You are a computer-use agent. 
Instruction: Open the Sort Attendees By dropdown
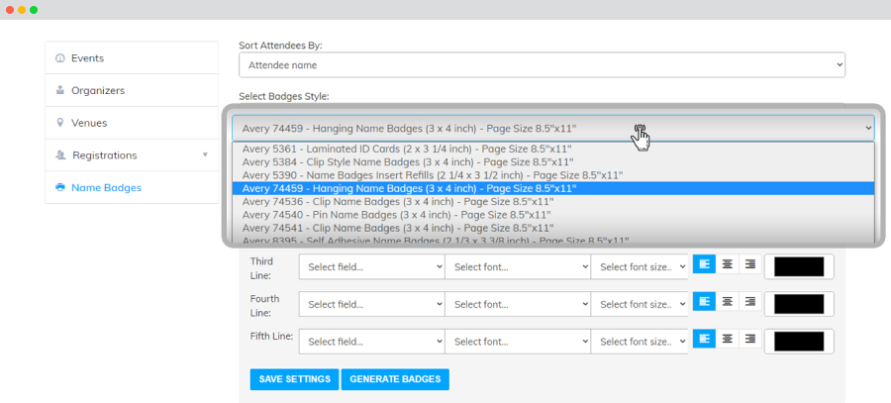click(x=543, y=64)
